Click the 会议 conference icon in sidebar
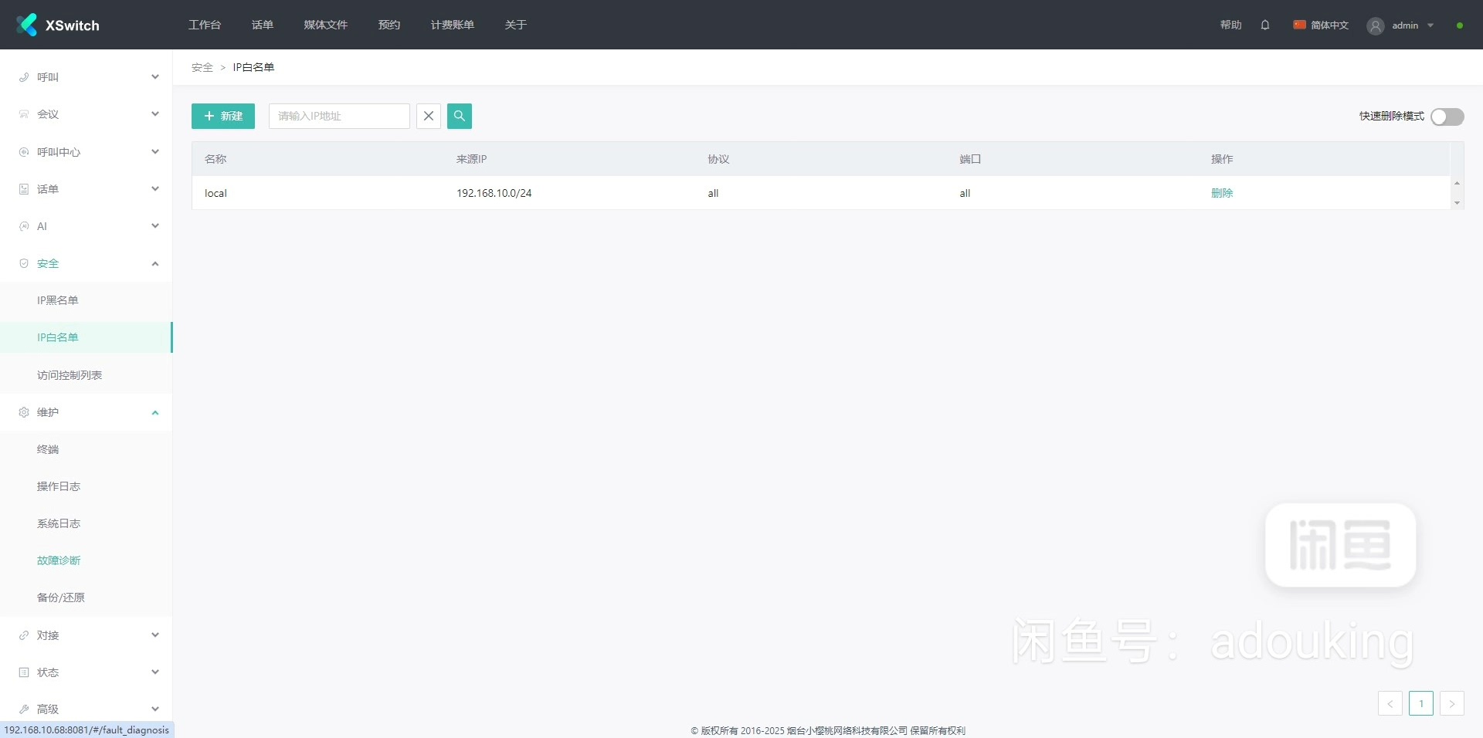 pos(24,114)
